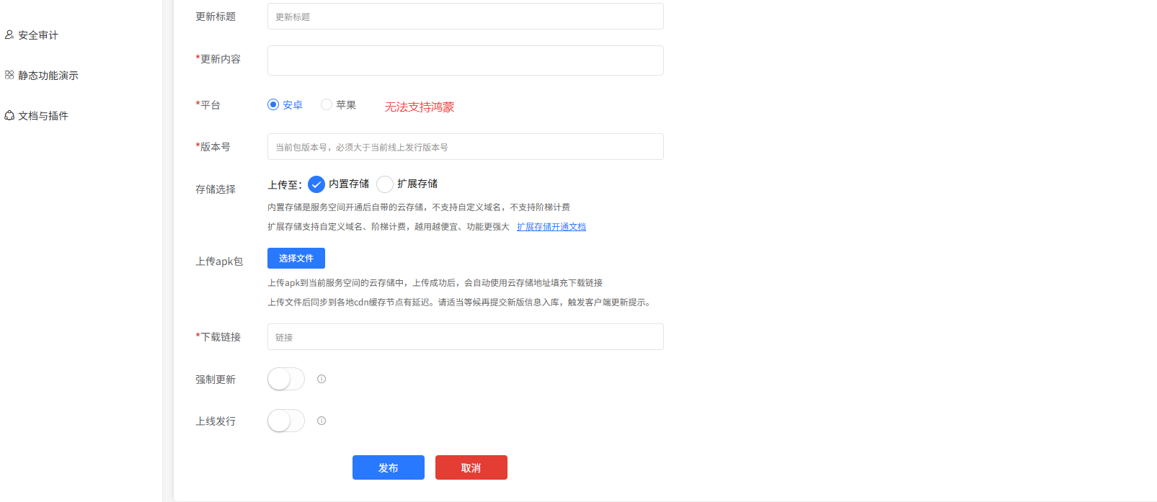Select the 苹果 platform radio button

coord(327,104)
